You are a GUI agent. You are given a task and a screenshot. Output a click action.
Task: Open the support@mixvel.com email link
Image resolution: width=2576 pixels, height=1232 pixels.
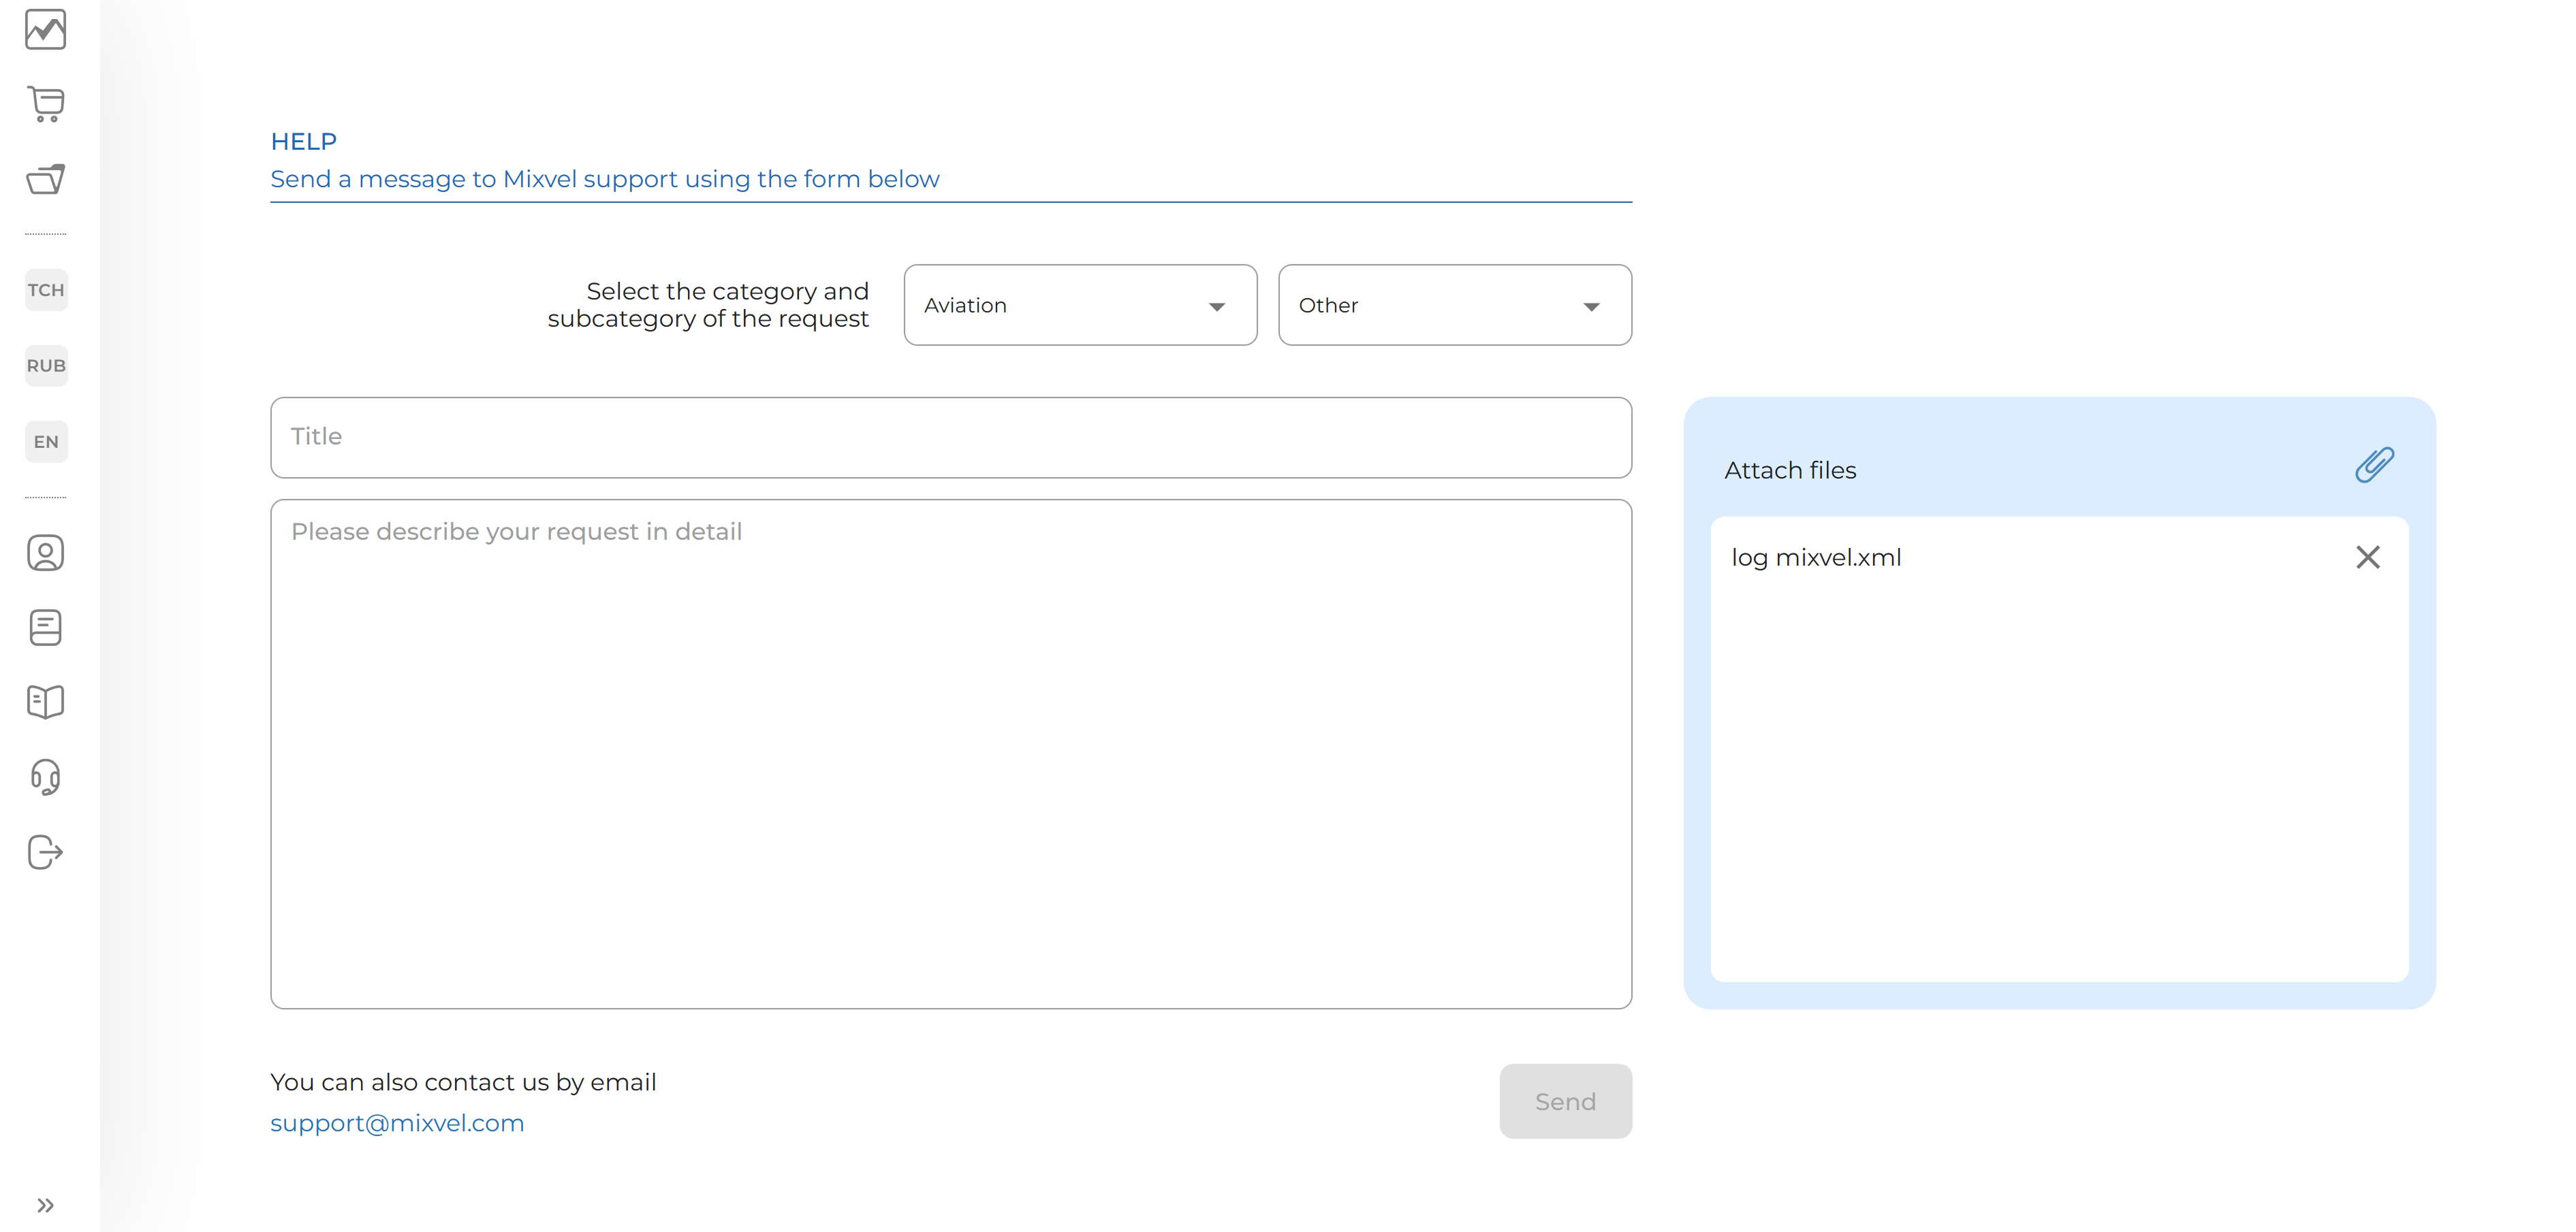[397, 1123]
